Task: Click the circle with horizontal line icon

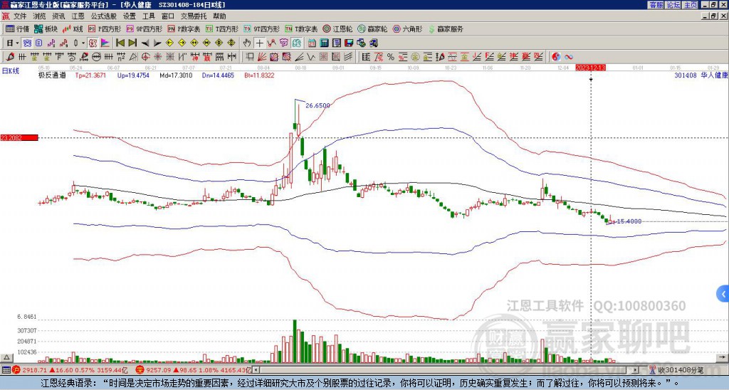Action: (x=96, y=57)
